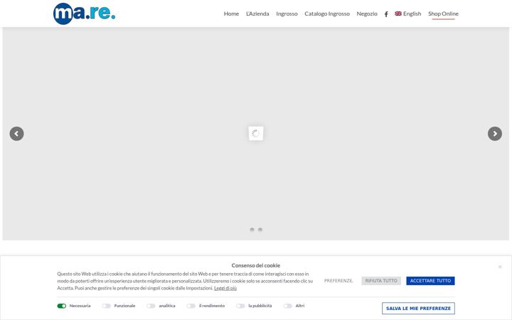This screenshot has height=320, width=512.
Task: Click the ma.re. logo
Action: (84, 14)
